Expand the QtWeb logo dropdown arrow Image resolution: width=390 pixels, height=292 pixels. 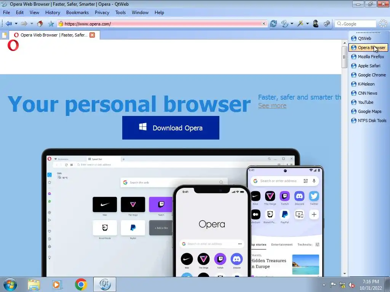pos(292,24)
